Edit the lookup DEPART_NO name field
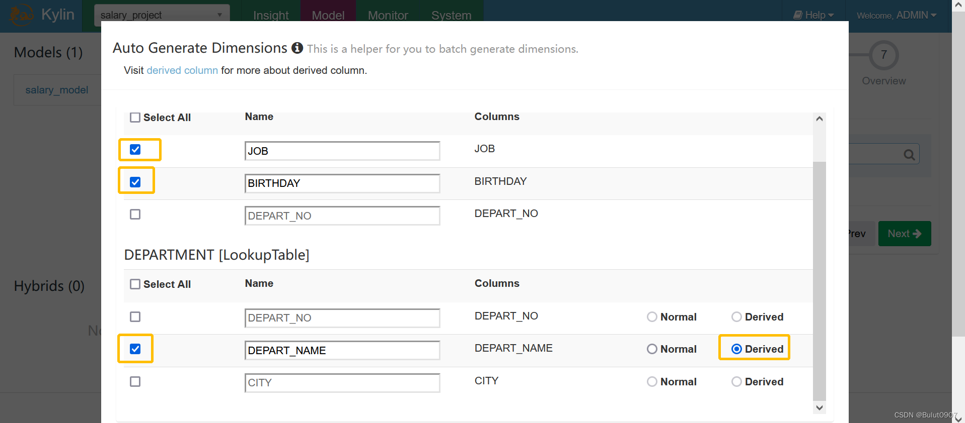Image resolution: width=965 pixels, height=423 pixels. coord(342,318)
